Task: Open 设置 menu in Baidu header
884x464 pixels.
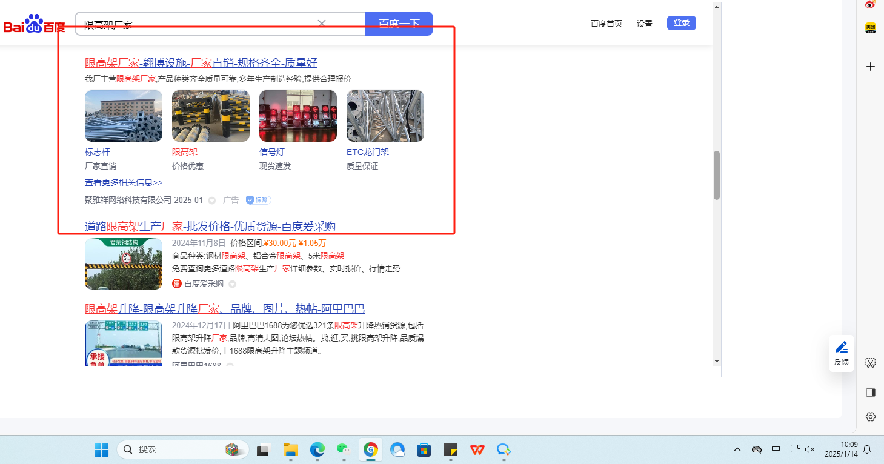Action: 644,24
